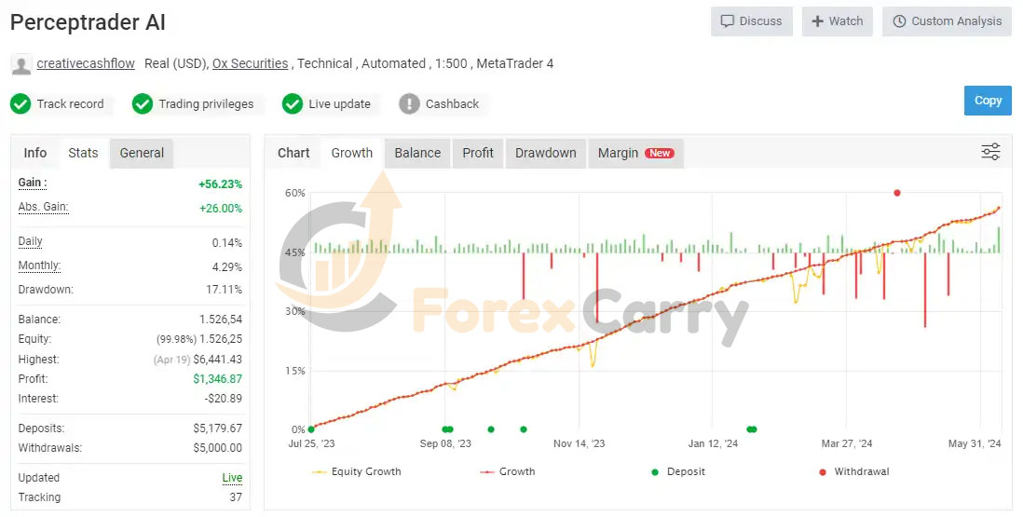Image resolution: width=1023 pixels, height=517 pixels.
Task: Click the creativecashflow user avatar icon
Action: point(21,64)
